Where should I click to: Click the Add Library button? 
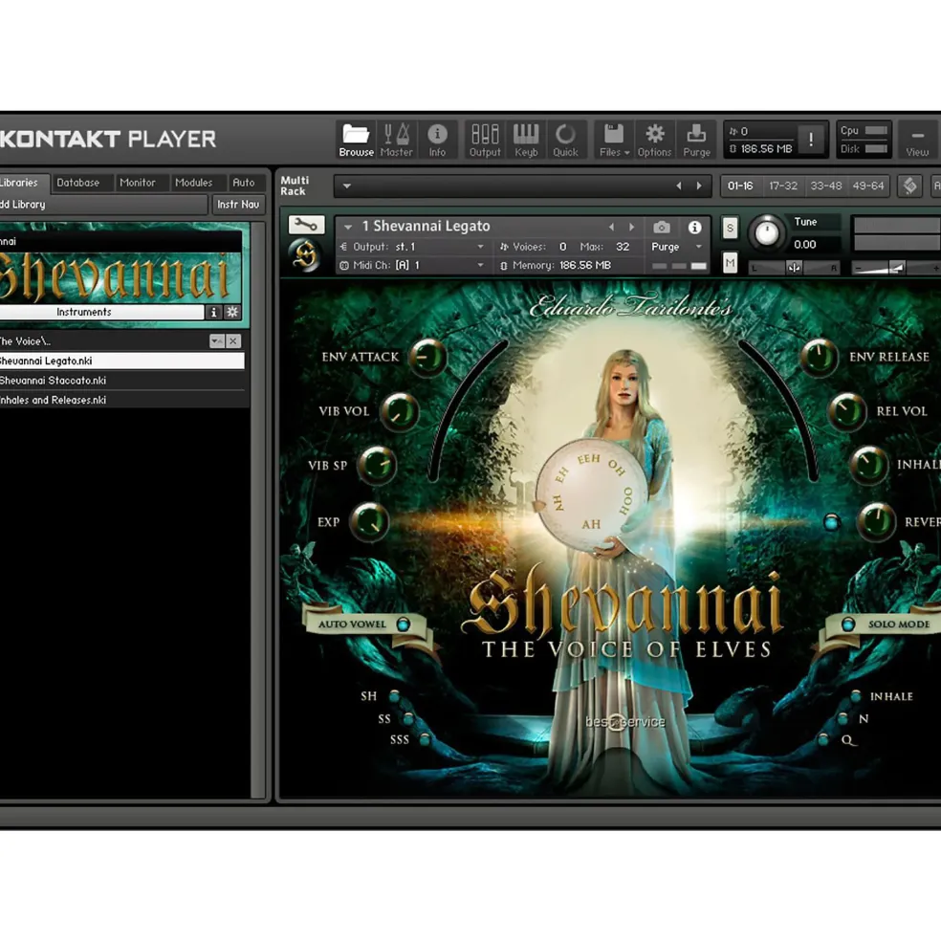[x=102, y=205]
